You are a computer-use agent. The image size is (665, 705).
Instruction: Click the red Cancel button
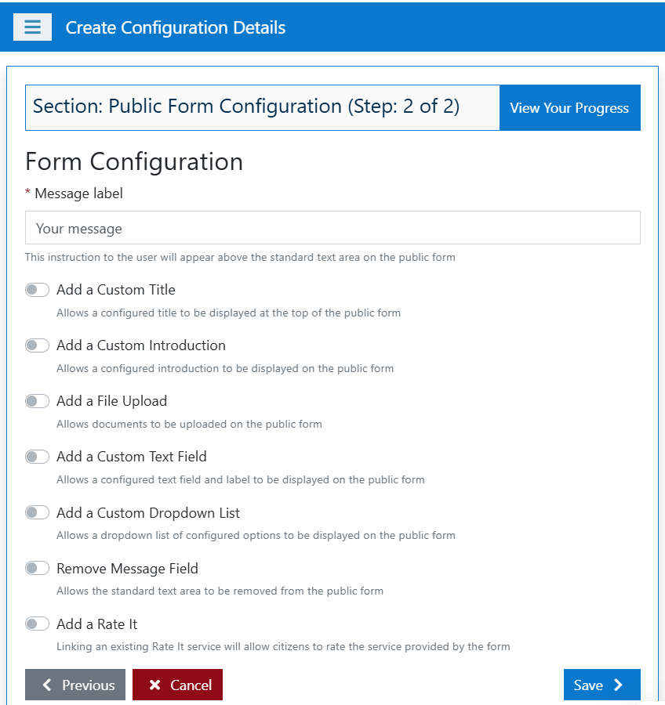pyautogui.click(x=177, y=685)
